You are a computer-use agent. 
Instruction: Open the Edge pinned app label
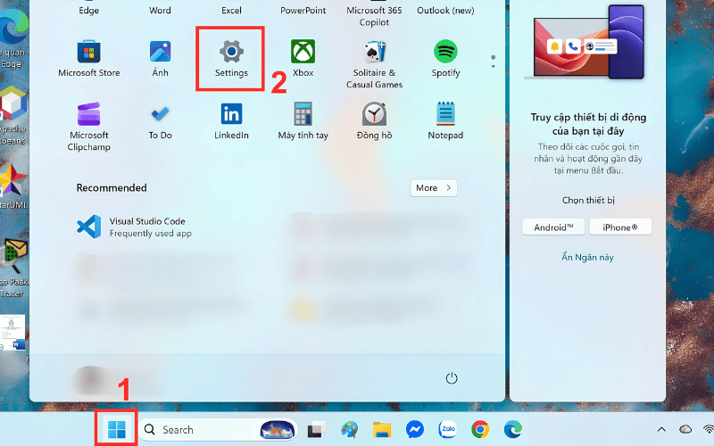pos(88,10)
